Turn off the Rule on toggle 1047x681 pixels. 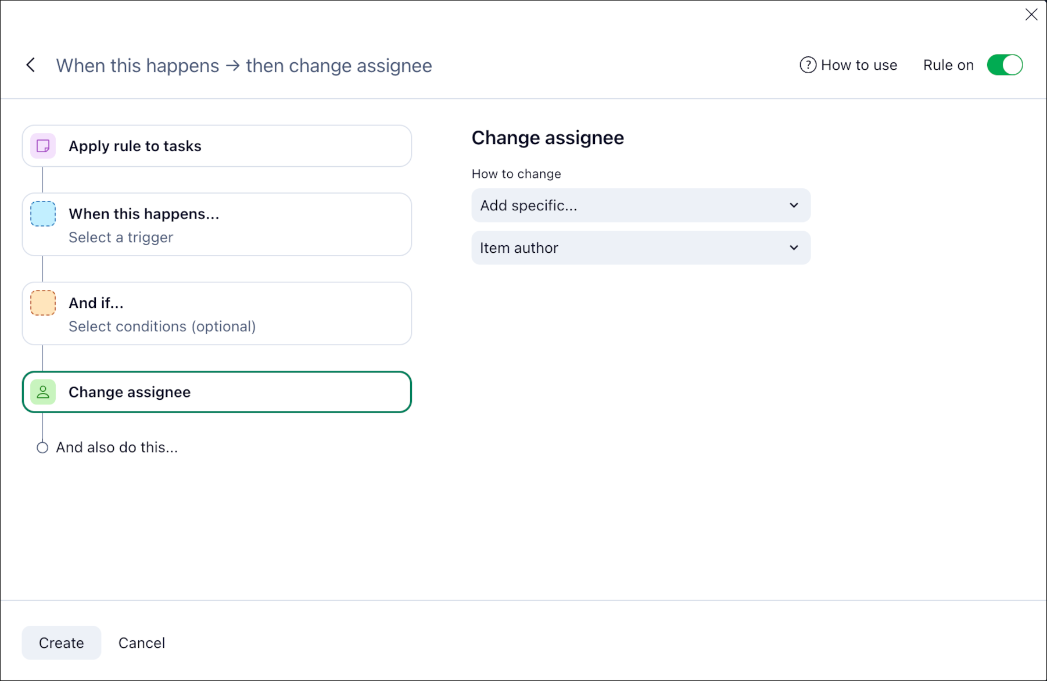coord(1004,65)
